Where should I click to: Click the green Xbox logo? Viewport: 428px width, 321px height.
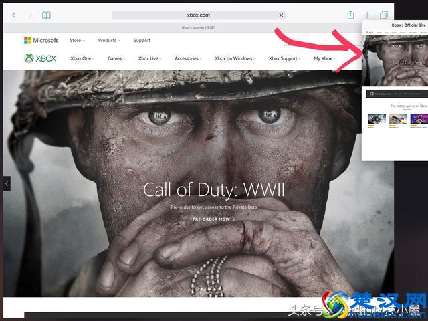coord(40,58)
